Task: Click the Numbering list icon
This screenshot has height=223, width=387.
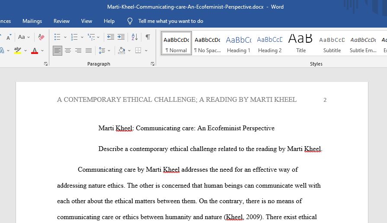Action: pos(74,37)
